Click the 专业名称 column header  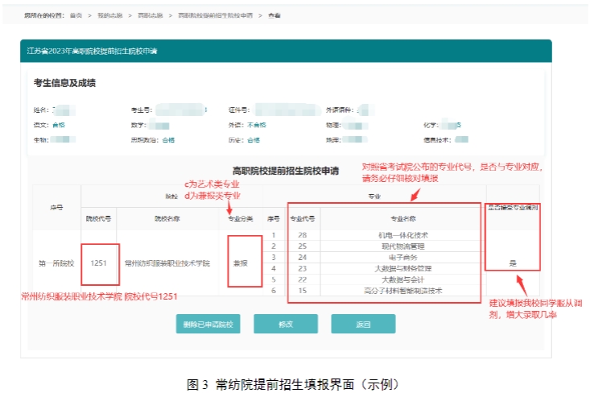(403, 218)
